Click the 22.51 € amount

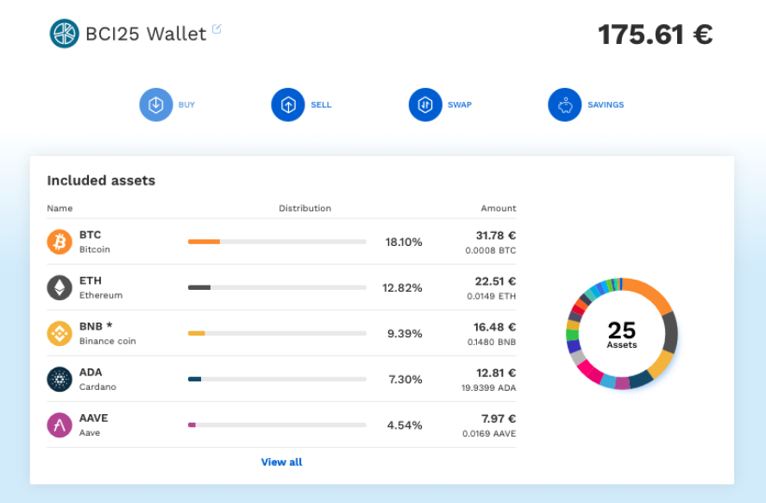pos(495,281)
